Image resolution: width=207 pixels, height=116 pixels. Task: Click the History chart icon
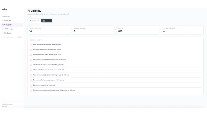pyautogui.click(x=44, y=21)
